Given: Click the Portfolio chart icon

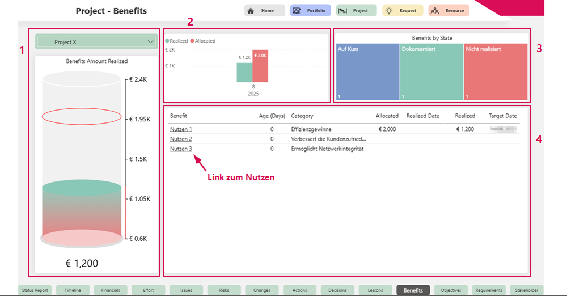Looking at the screenshot, I should [x=297, y=11].
